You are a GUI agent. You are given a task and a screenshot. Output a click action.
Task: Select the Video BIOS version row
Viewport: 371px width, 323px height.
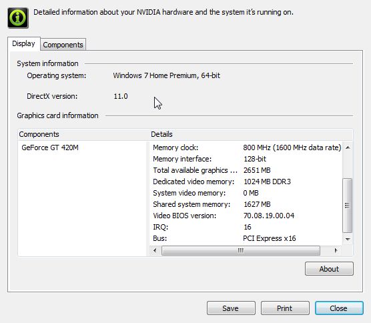246,216
